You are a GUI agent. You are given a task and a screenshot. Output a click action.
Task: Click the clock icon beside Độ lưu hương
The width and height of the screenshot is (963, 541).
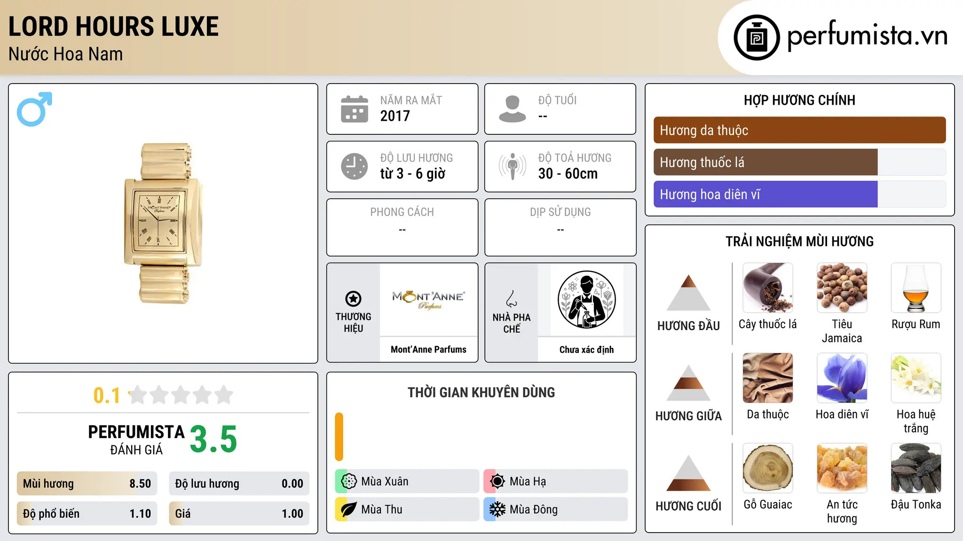355,166
